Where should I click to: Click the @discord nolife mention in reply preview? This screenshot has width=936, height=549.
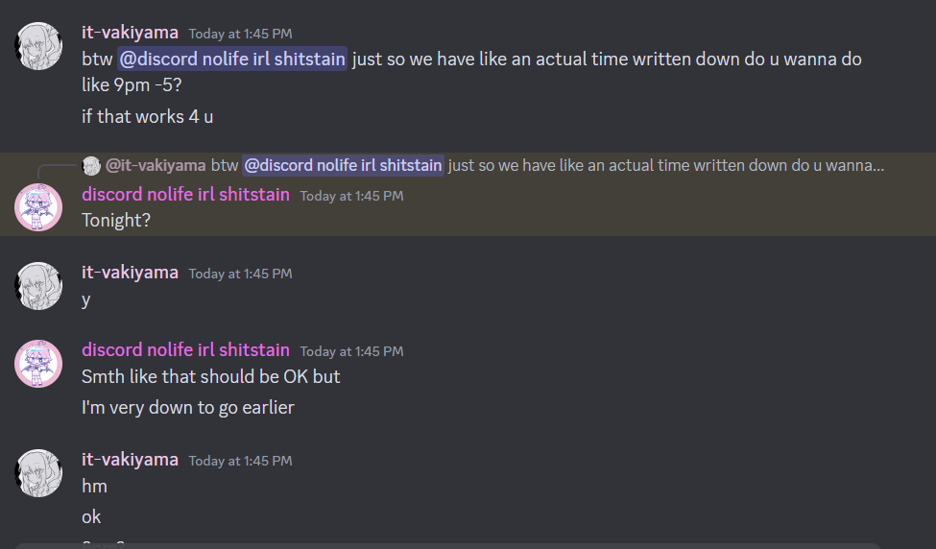pyautogui.click(x=343, y=165)
